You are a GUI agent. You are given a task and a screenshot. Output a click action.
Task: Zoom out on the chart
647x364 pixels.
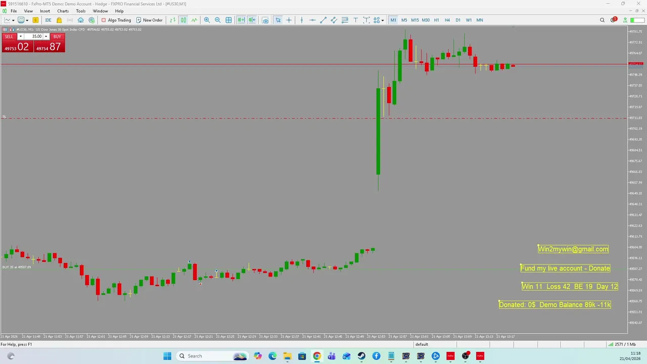point(218,20)
